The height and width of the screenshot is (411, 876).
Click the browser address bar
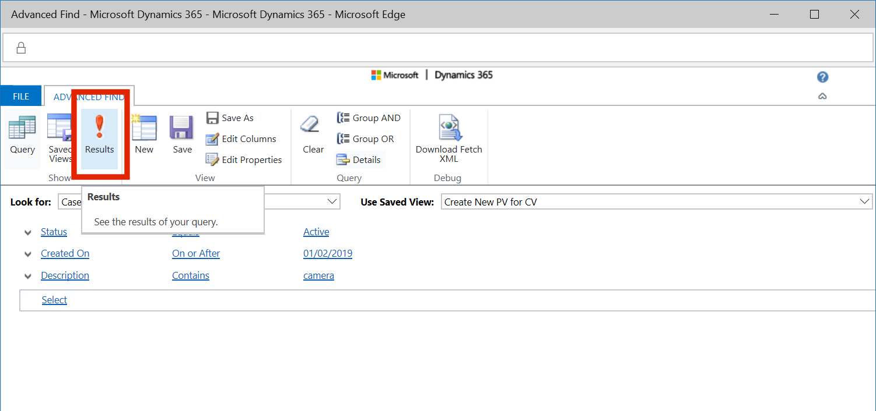(438, 48)
